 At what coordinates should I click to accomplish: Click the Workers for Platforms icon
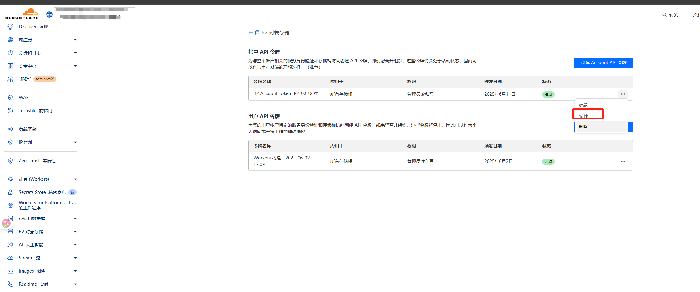click(10, 205)
